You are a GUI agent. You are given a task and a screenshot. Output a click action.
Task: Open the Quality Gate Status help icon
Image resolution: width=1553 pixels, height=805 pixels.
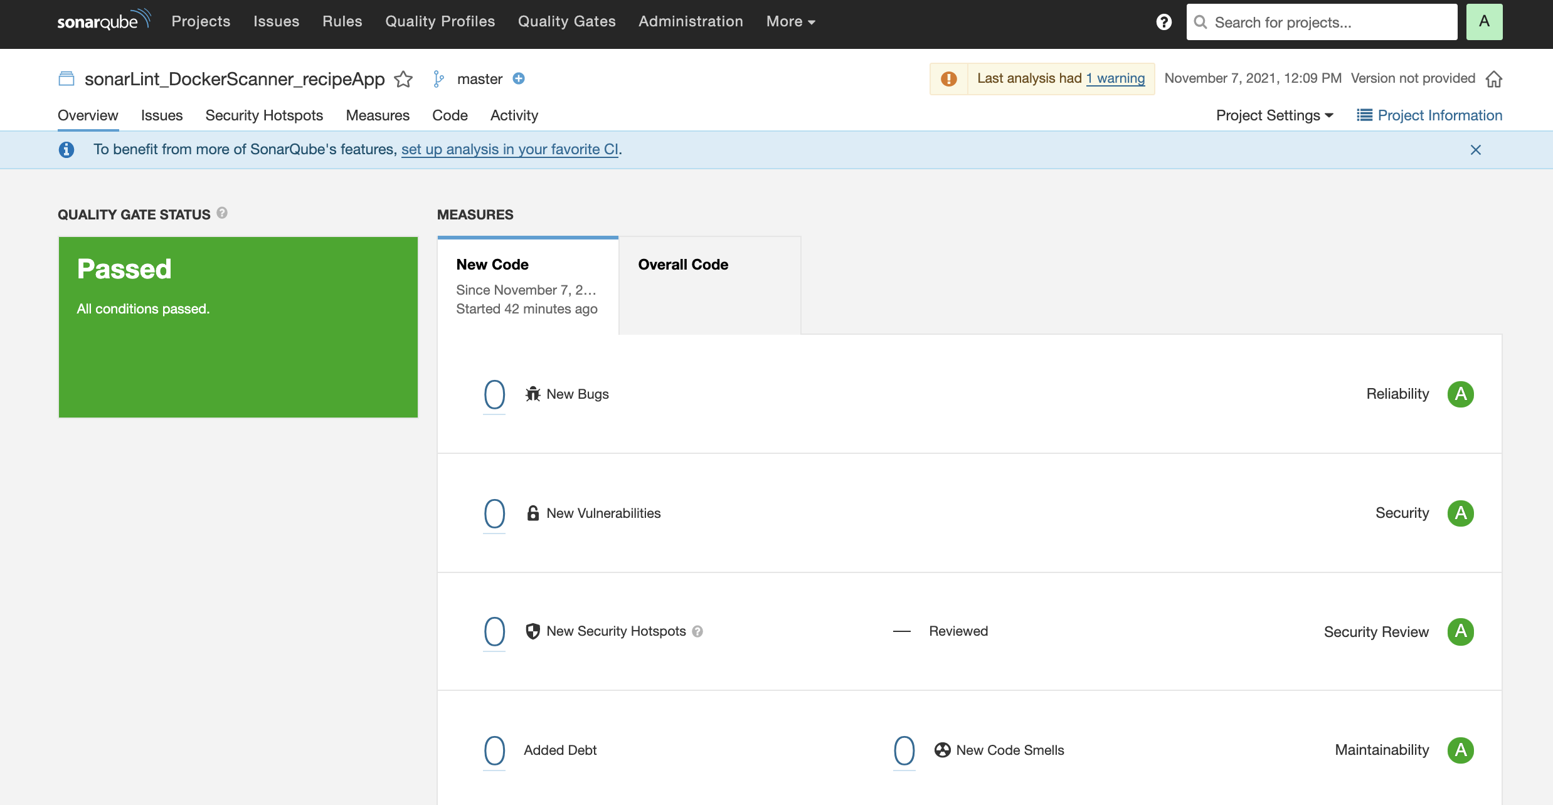tap(222, 213)
